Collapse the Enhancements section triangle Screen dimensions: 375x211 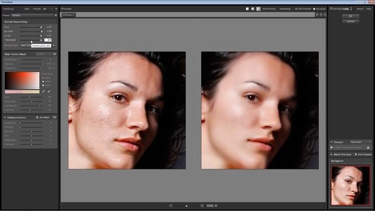pyautogui.click(x=5, y=117)
